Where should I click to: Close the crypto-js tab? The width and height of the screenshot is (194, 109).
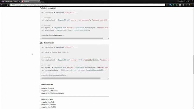click(39, 2)
